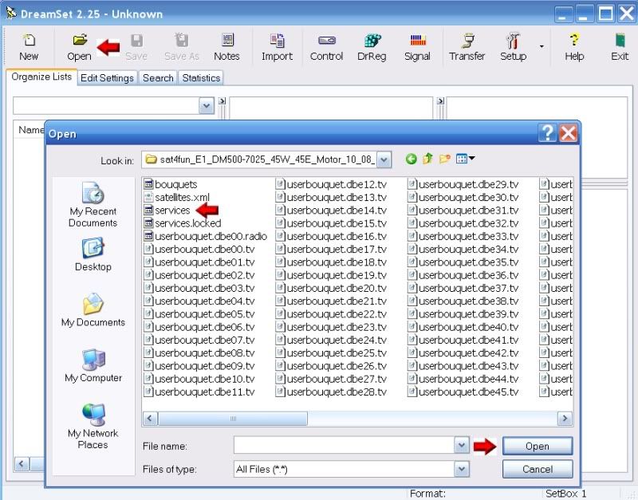Expand the dropdown in Organize Lists panel
The image size is (638, 500).
tap(207, 106)
